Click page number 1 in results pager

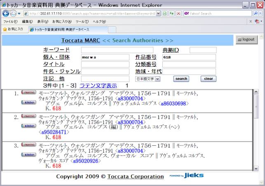[x=127, y=86]
